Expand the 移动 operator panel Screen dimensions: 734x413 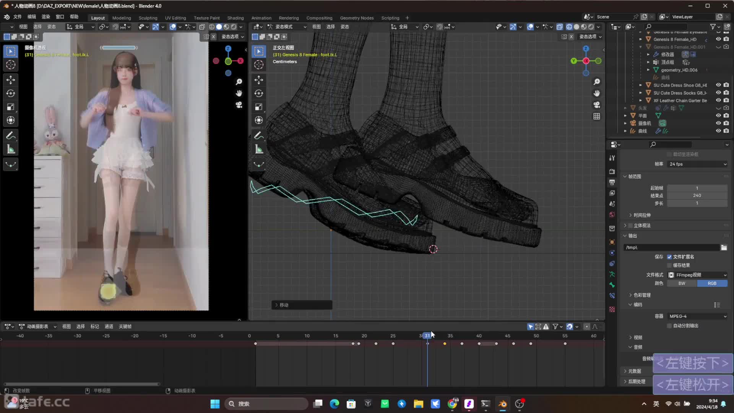[302, 305]
